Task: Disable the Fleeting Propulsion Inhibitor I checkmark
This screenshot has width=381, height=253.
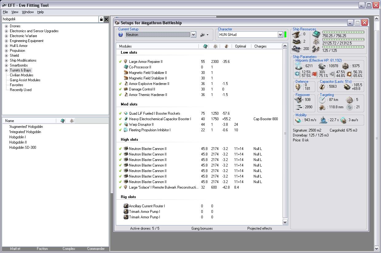Action: (120, 130)
